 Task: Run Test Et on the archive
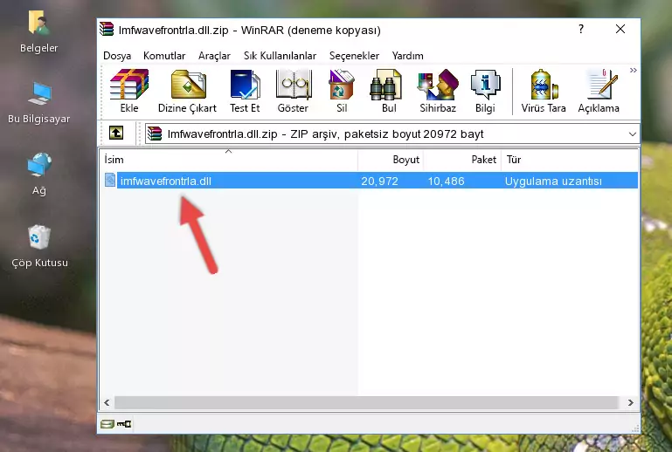pyautogui.click(x=245, y=91)
